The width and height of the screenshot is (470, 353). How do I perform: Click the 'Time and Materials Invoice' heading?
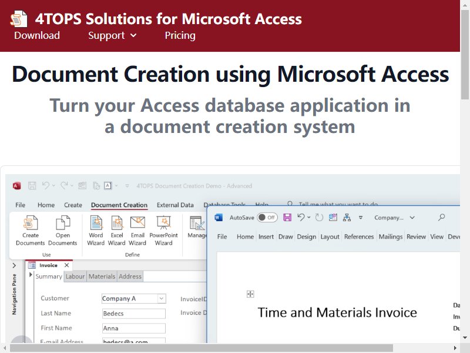click(x=337, y=312)
